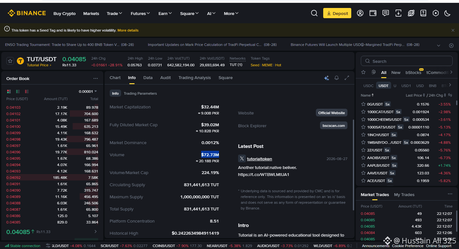Favorite the 1INCH/USDT pair
This screenshot has height=249, width=459.
coord(363,135)
